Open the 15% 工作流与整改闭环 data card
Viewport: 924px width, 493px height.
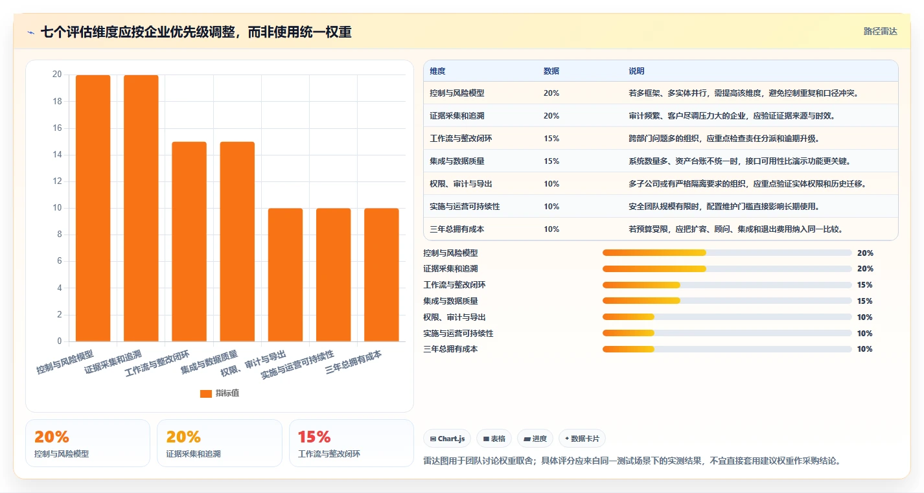point(351,443)
